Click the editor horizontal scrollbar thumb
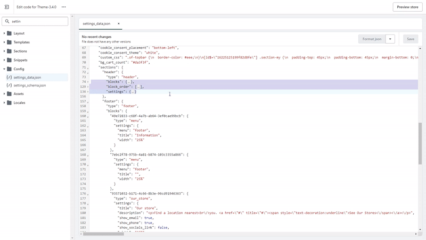Screen dimensions: 426x240 (x=103, y=234)
